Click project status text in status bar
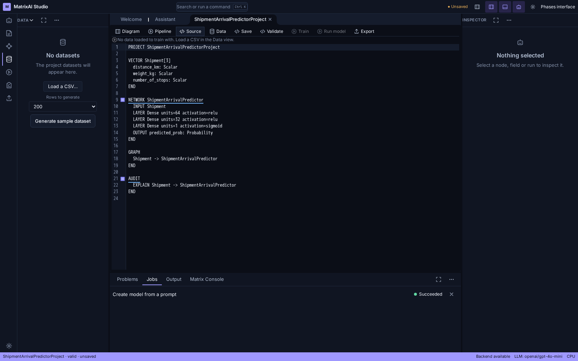 49,357
